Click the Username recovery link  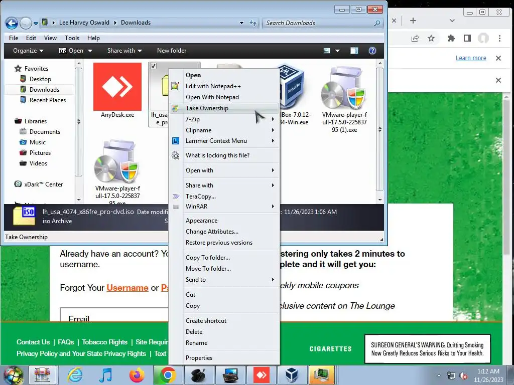(x=127, y=288)
